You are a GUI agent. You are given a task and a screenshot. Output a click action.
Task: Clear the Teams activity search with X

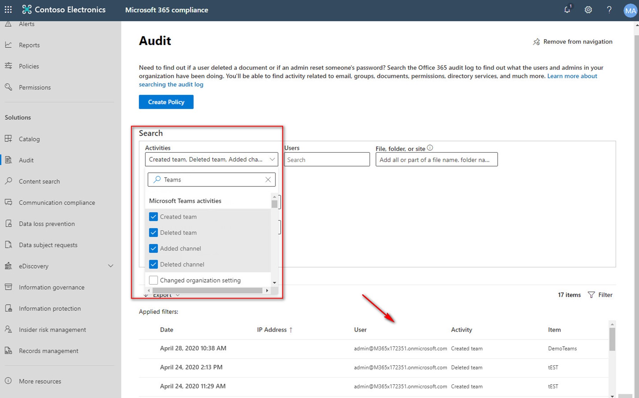pos(268,180)
